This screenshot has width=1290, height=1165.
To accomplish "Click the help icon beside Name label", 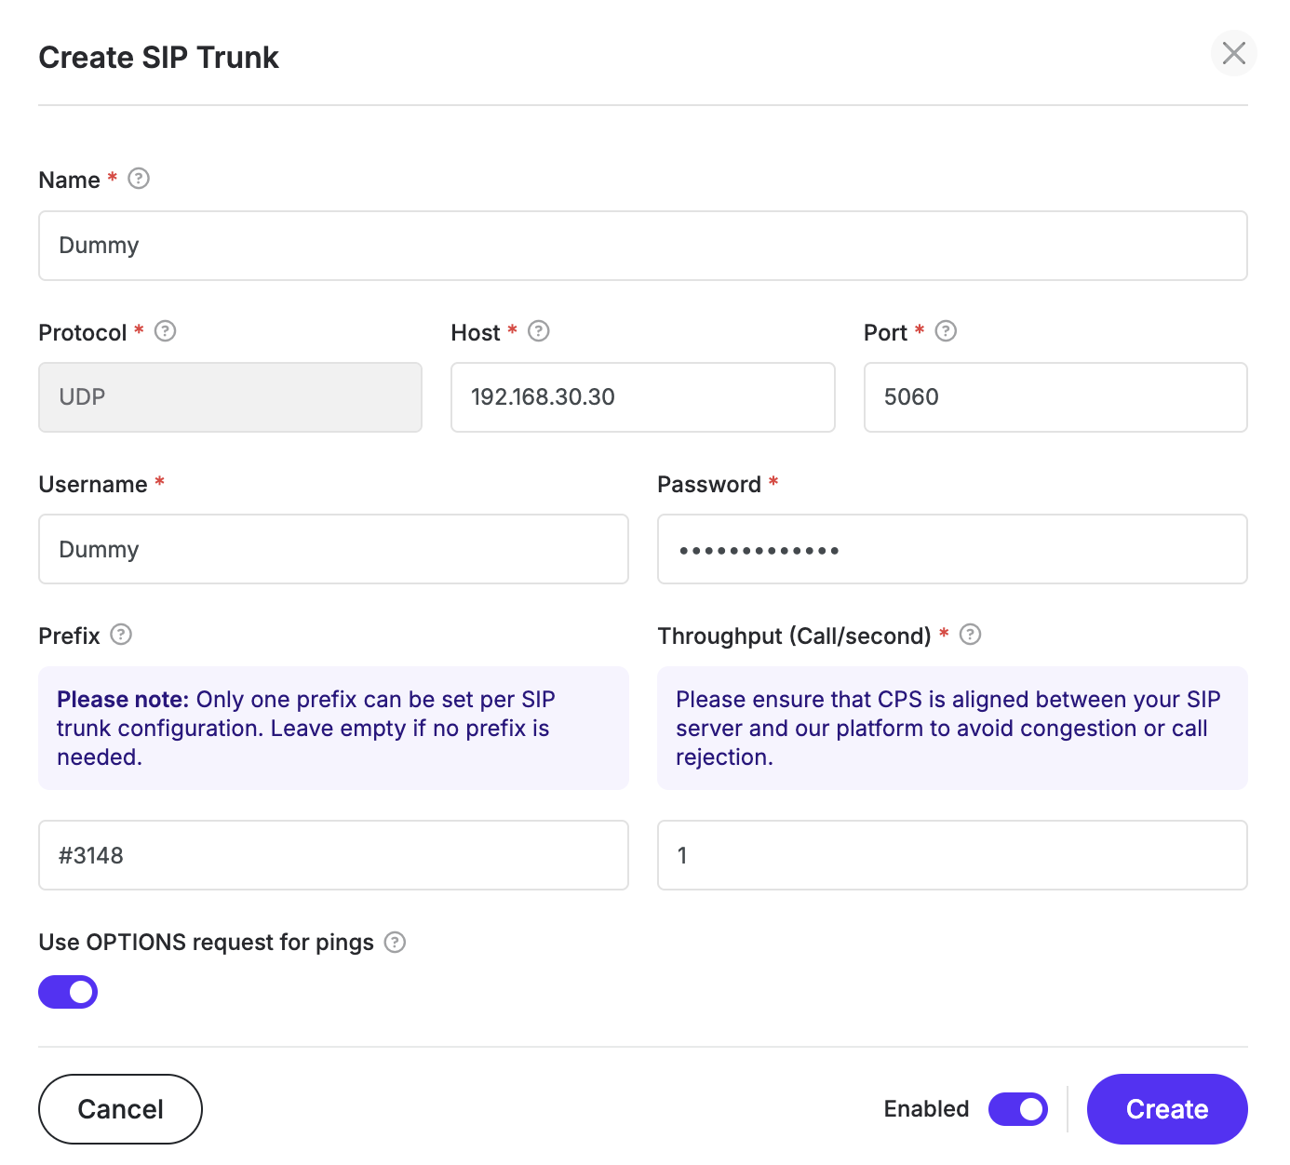I will click(x=139, y=179).
